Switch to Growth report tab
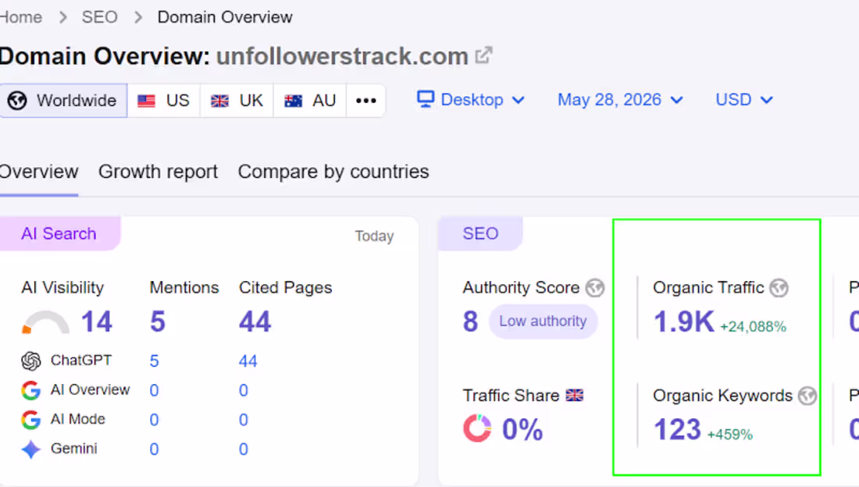The image size is (859, 487). [158, 172]
